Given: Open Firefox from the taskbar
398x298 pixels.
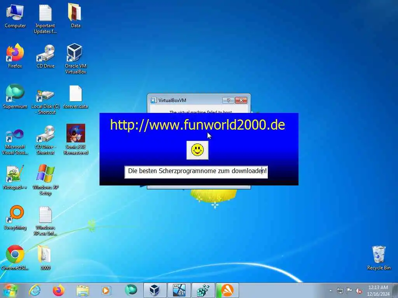Looking at the screenshot, I should [58, 290].
